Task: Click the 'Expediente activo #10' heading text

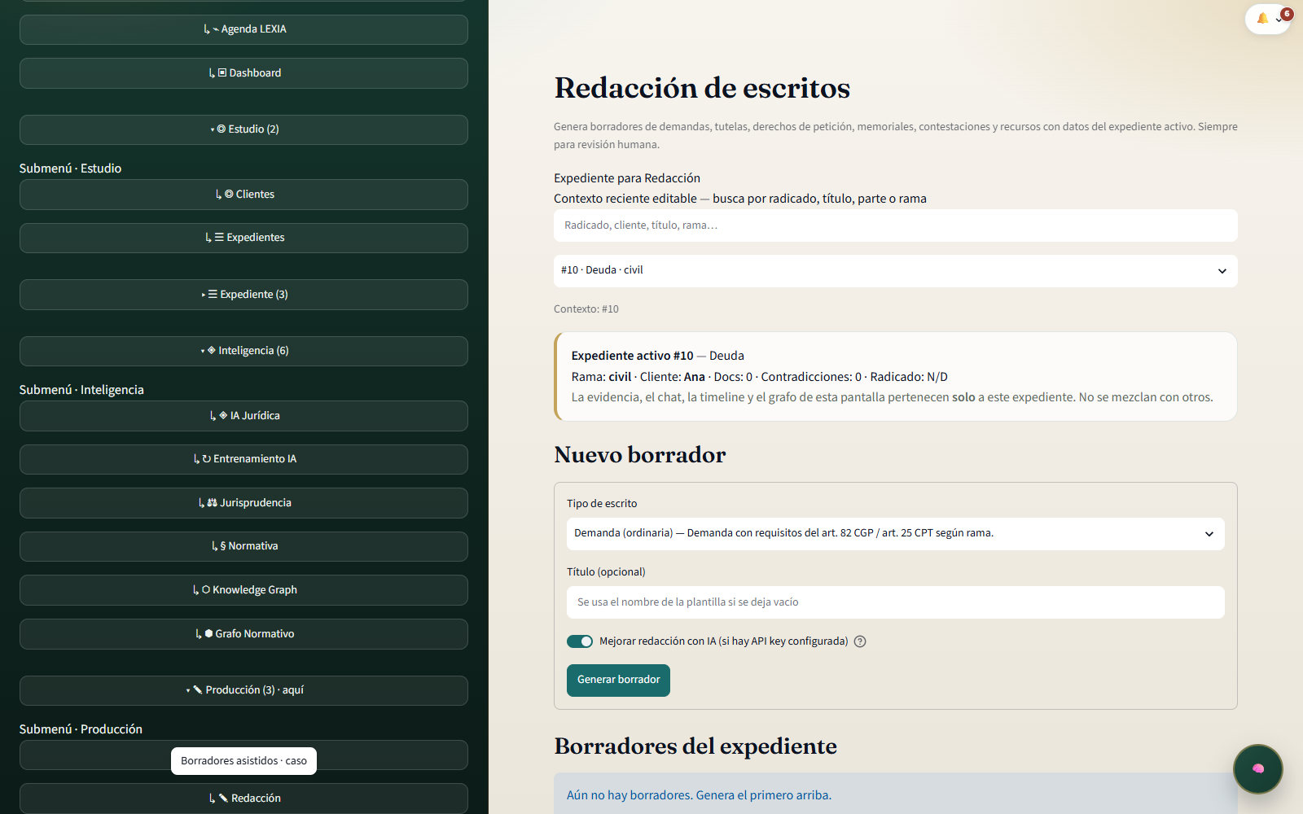Action: pos(632,356)
